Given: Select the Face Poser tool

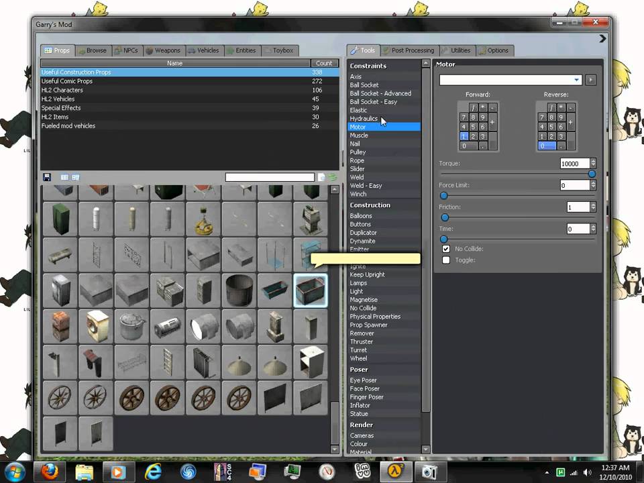Looking at the screenshot, I should (384, 388).
